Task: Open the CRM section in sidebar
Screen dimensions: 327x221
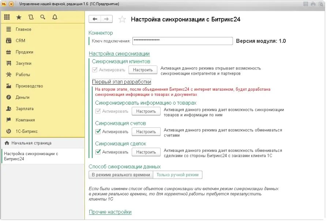Action: (x=20, y=41)
